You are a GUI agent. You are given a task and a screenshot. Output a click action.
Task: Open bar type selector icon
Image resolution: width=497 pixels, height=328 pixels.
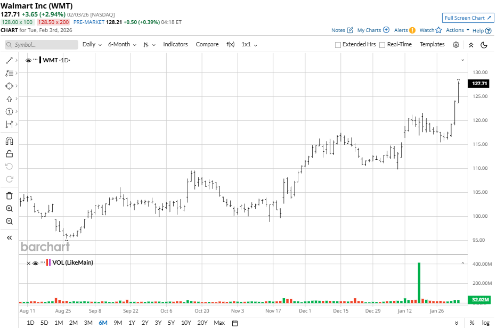pyautogui.click(x=149, y=45)
